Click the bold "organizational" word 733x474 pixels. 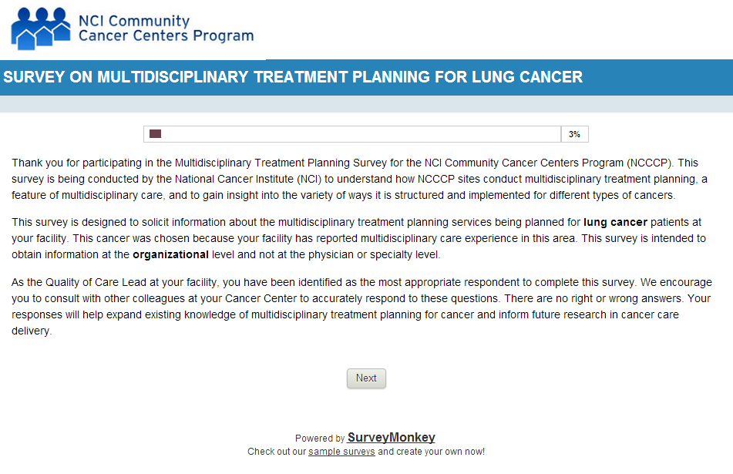170,254
